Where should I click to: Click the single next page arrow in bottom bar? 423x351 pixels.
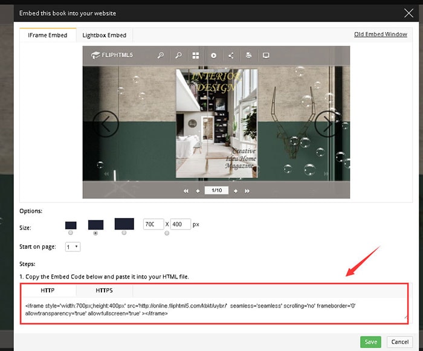tap(236, 191)
